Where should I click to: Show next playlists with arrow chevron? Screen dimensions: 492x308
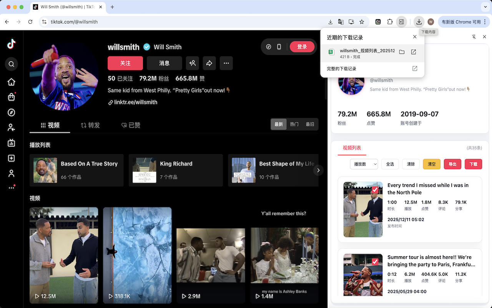(318, 170)
